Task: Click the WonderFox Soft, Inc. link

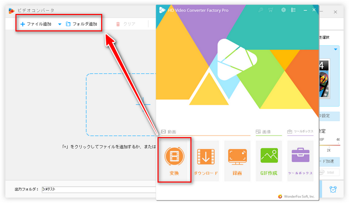Action: (299, 197)
